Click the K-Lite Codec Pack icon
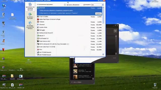This screenshot has height=90, width=161. coord(38,47)
